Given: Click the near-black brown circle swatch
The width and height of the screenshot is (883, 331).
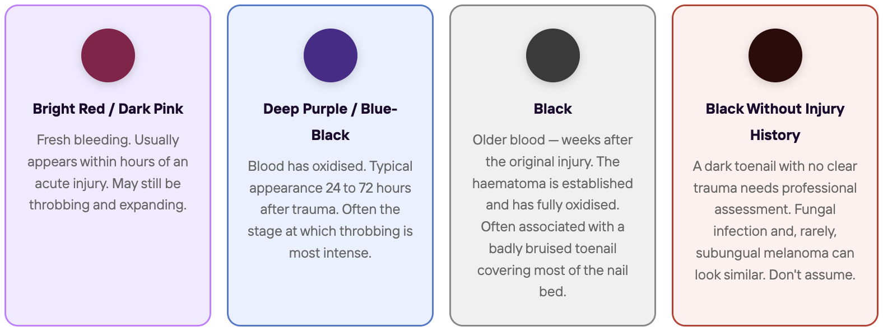Looking at the screenshot, I should pyautogui.click(x=775, y=55).
